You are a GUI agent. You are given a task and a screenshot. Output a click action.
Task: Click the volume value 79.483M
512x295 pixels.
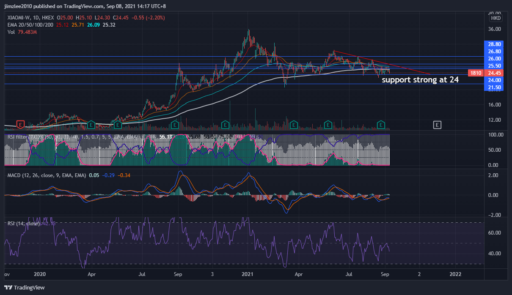27,32
